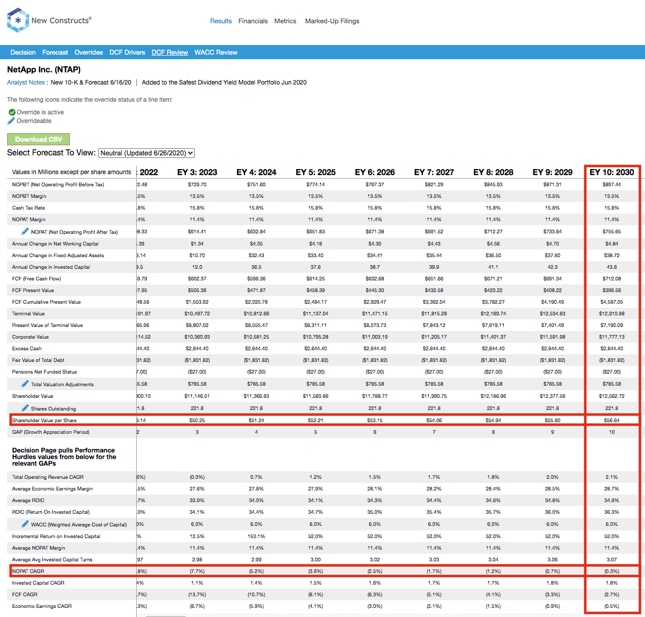Open the DCF Drivers page
The image size is (645, 617).
(x=127, y=53)
